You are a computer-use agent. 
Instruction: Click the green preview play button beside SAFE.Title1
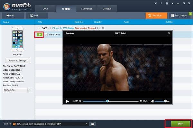(x=40, y=35)
